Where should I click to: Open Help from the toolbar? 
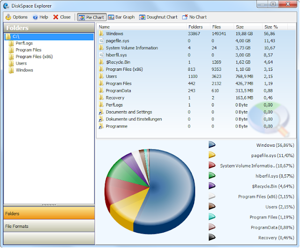click(x=40, y=17)
